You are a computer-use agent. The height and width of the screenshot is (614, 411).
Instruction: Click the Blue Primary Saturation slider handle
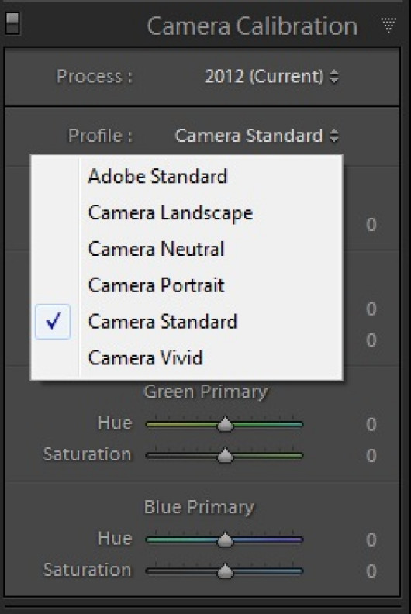pos(225,571)
